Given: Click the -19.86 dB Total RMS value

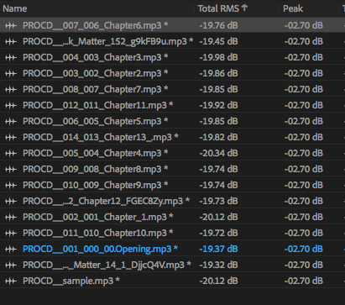Looking at the screenshot, I should pyautogui.click(x=218, y=73).
